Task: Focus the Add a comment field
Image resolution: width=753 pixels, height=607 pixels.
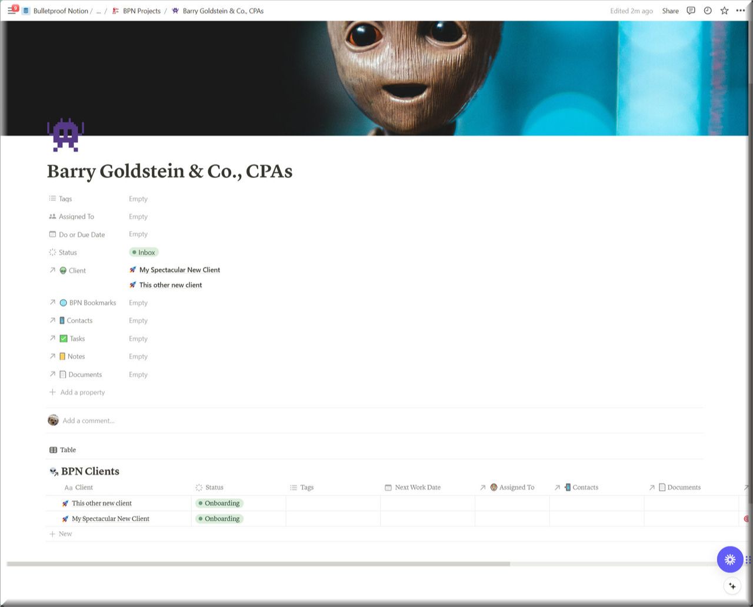Action: coord(89,421)
